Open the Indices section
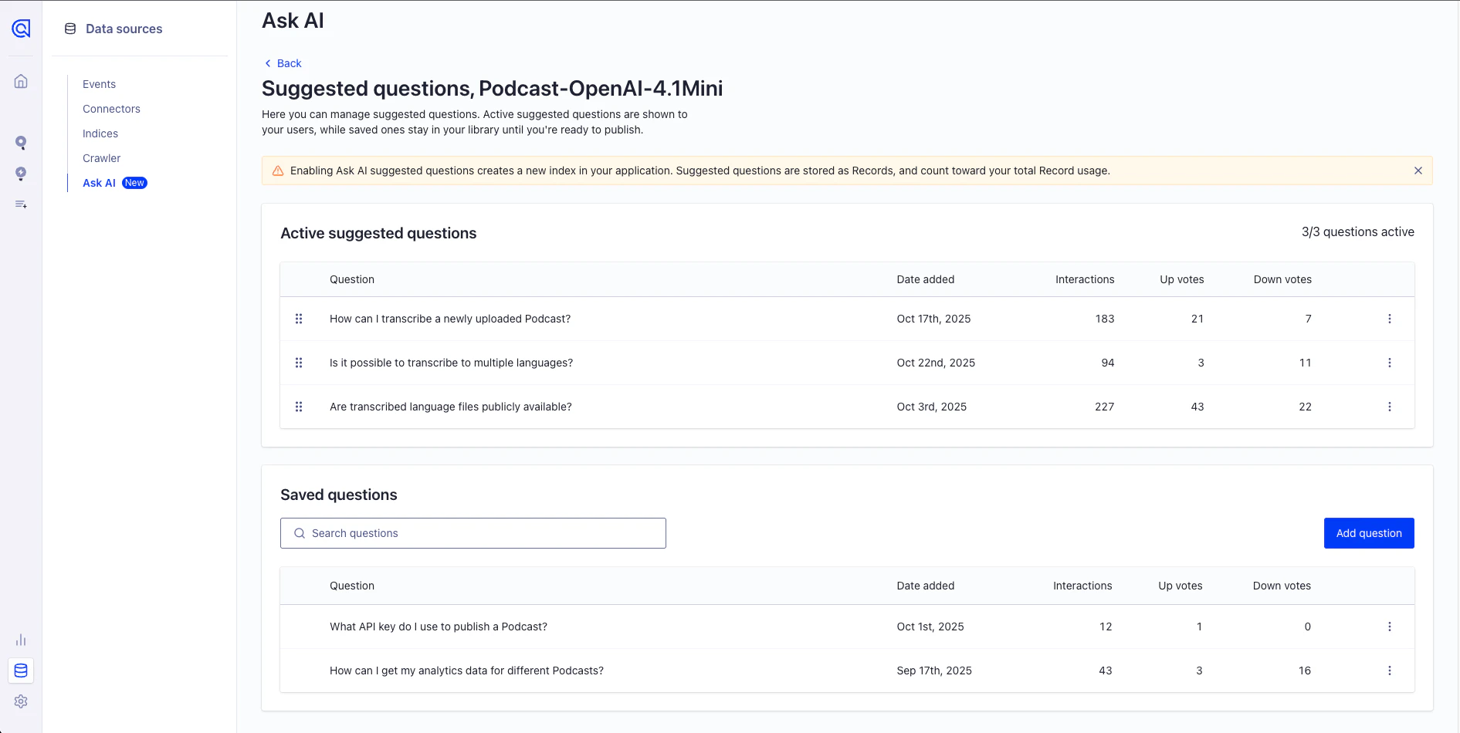The width and height of the screenshot is (1460, 733). coord(100,133)
